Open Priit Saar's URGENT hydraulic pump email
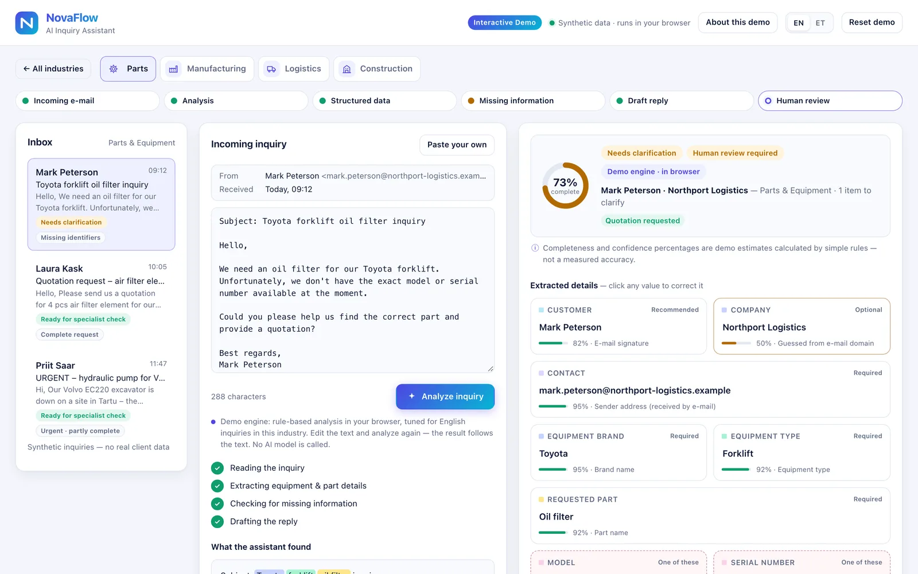Image resolution: width=918 pixels, height=574 pixels. pyautogui.click(x=102, y=398)
